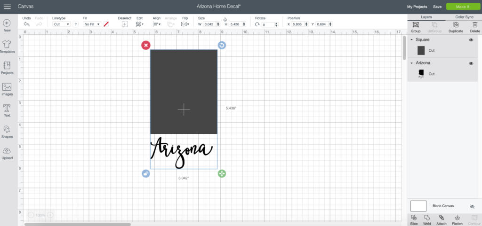The width and height of the screenshot is (482, 226).
Task: Click the Save link
Action: (437, 7)
